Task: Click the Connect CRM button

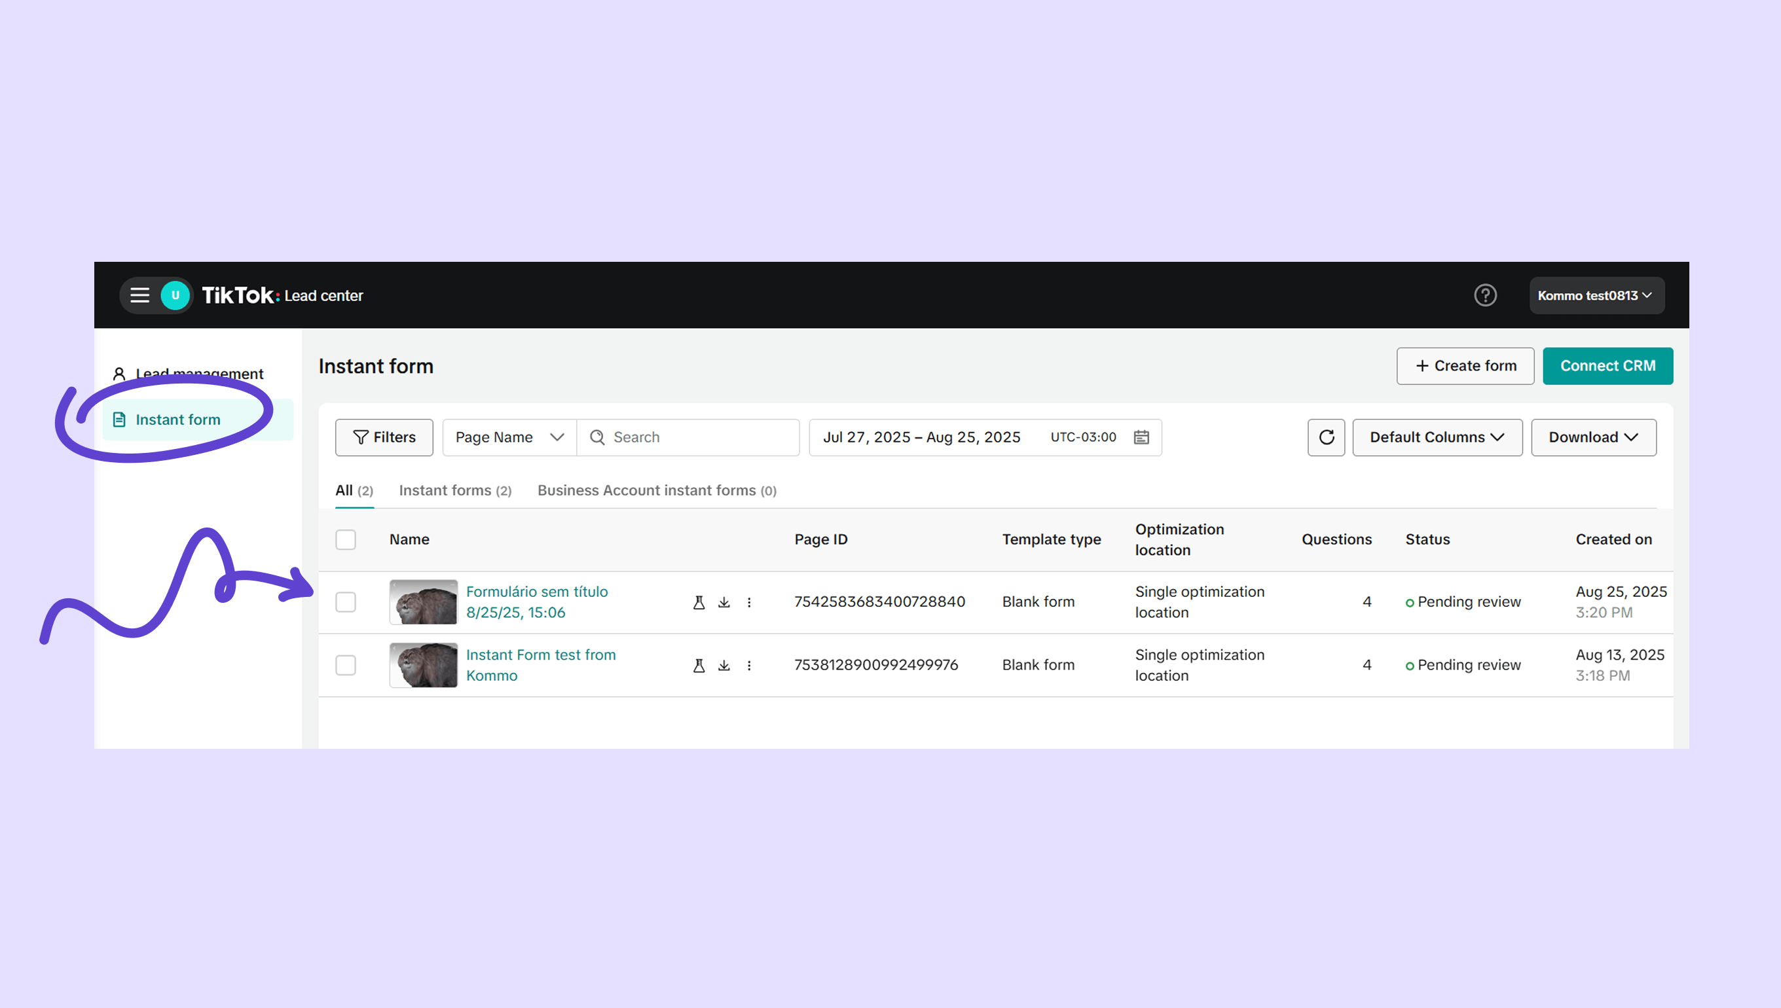Action: click(x=1607, y=365)
